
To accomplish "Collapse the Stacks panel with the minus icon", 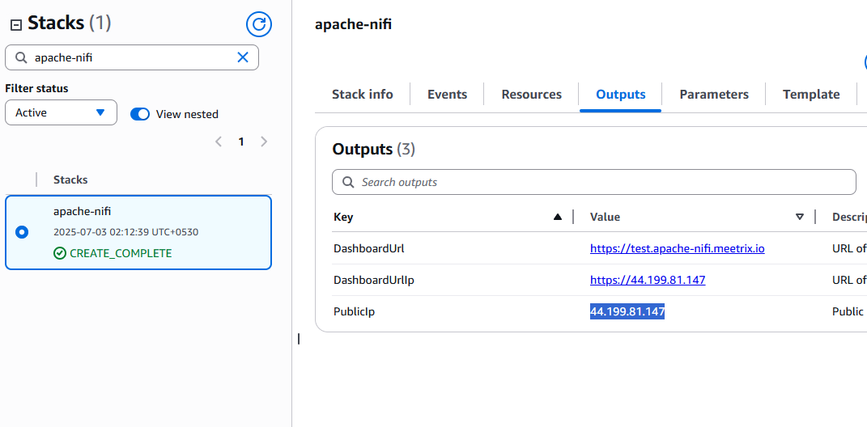I will pos(16,25).
